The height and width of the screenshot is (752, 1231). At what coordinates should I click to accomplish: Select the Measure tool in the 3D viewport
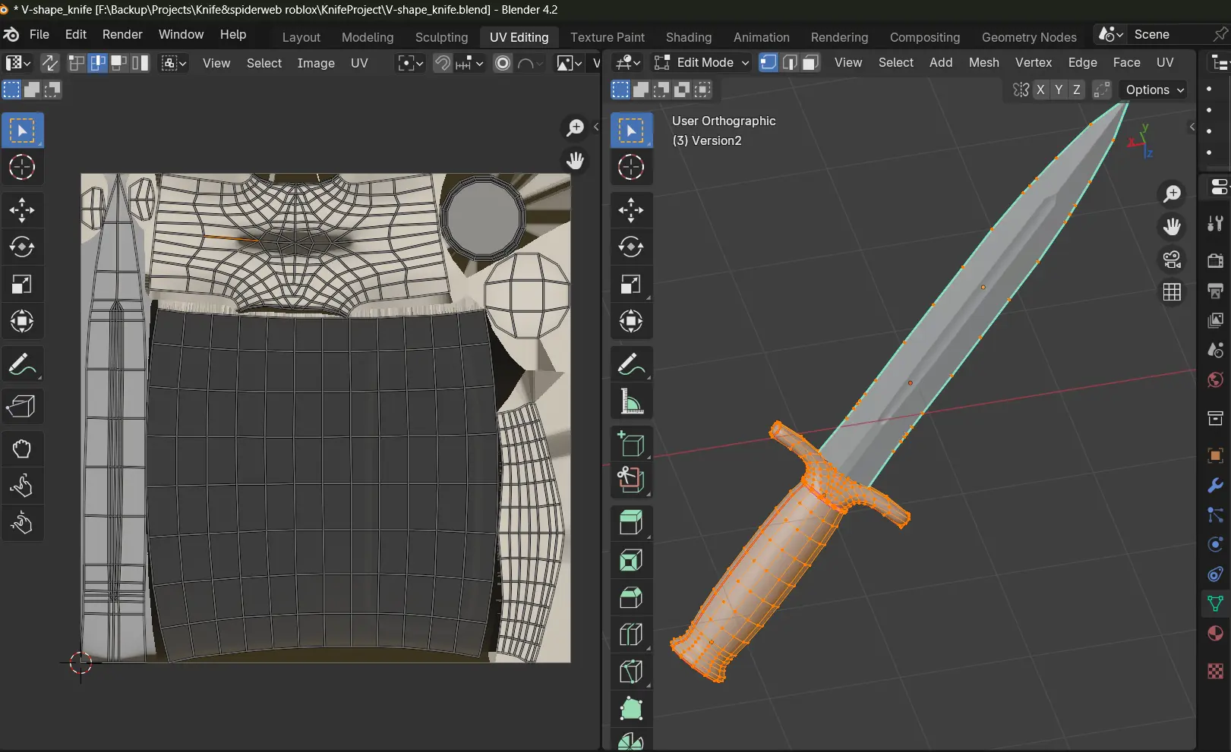coord(631,401)
